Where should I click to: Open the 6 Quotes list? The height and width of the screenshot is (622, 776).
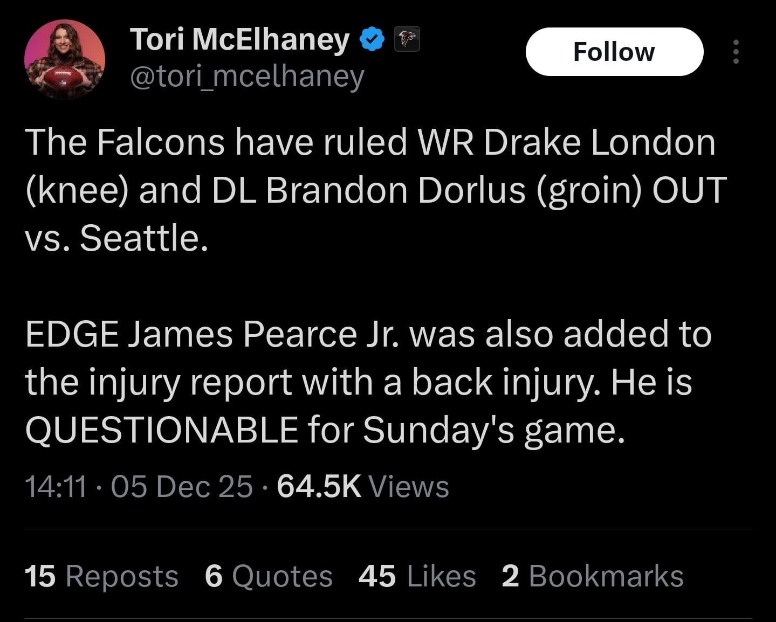(269, 576)
